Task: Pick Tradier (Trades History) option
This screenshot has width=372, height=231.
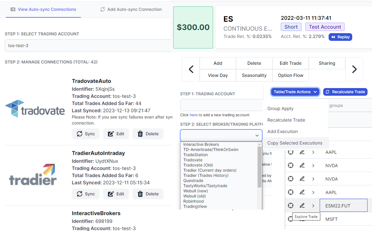Action: [206, 175]
